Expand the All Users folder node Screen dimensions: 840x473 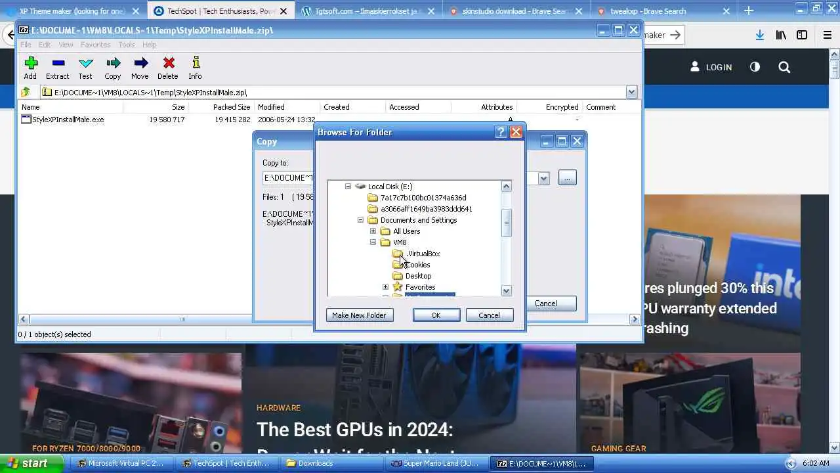373,231
